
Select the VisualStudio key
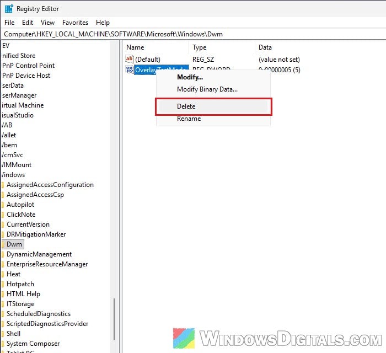pyautogui.click(x=17, y=115)
